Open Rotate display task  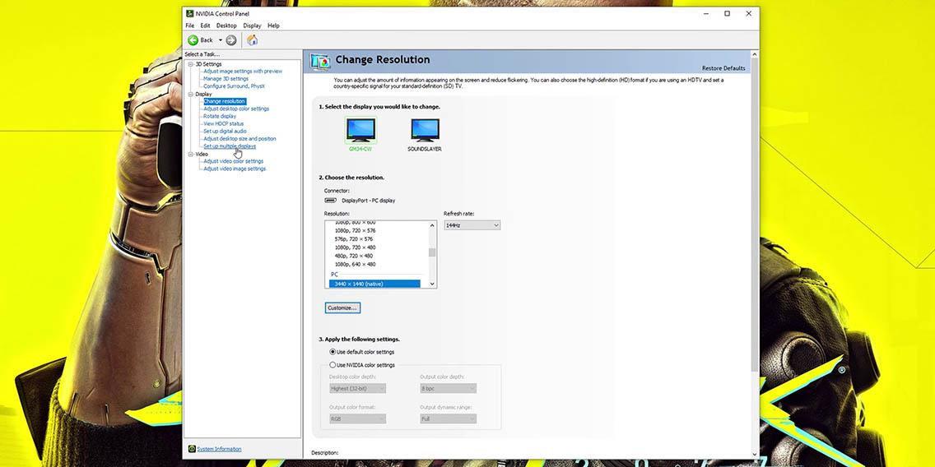click(220, 116)
